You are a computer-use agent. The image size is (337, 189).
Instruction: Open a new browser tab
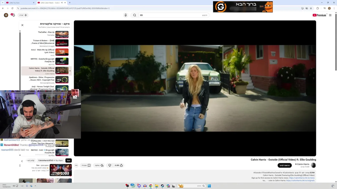point(70,3)
